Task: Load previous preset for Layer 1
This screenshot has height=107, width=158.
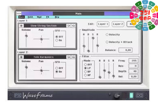Action: pyautogui.click(x=69, y=26)
